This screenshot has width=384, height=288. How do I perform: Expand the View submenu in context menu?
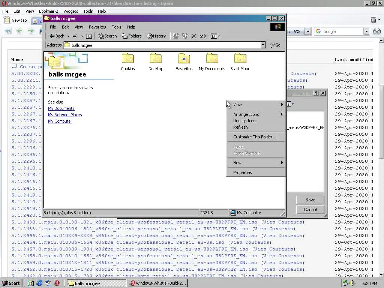coord(256,105)
